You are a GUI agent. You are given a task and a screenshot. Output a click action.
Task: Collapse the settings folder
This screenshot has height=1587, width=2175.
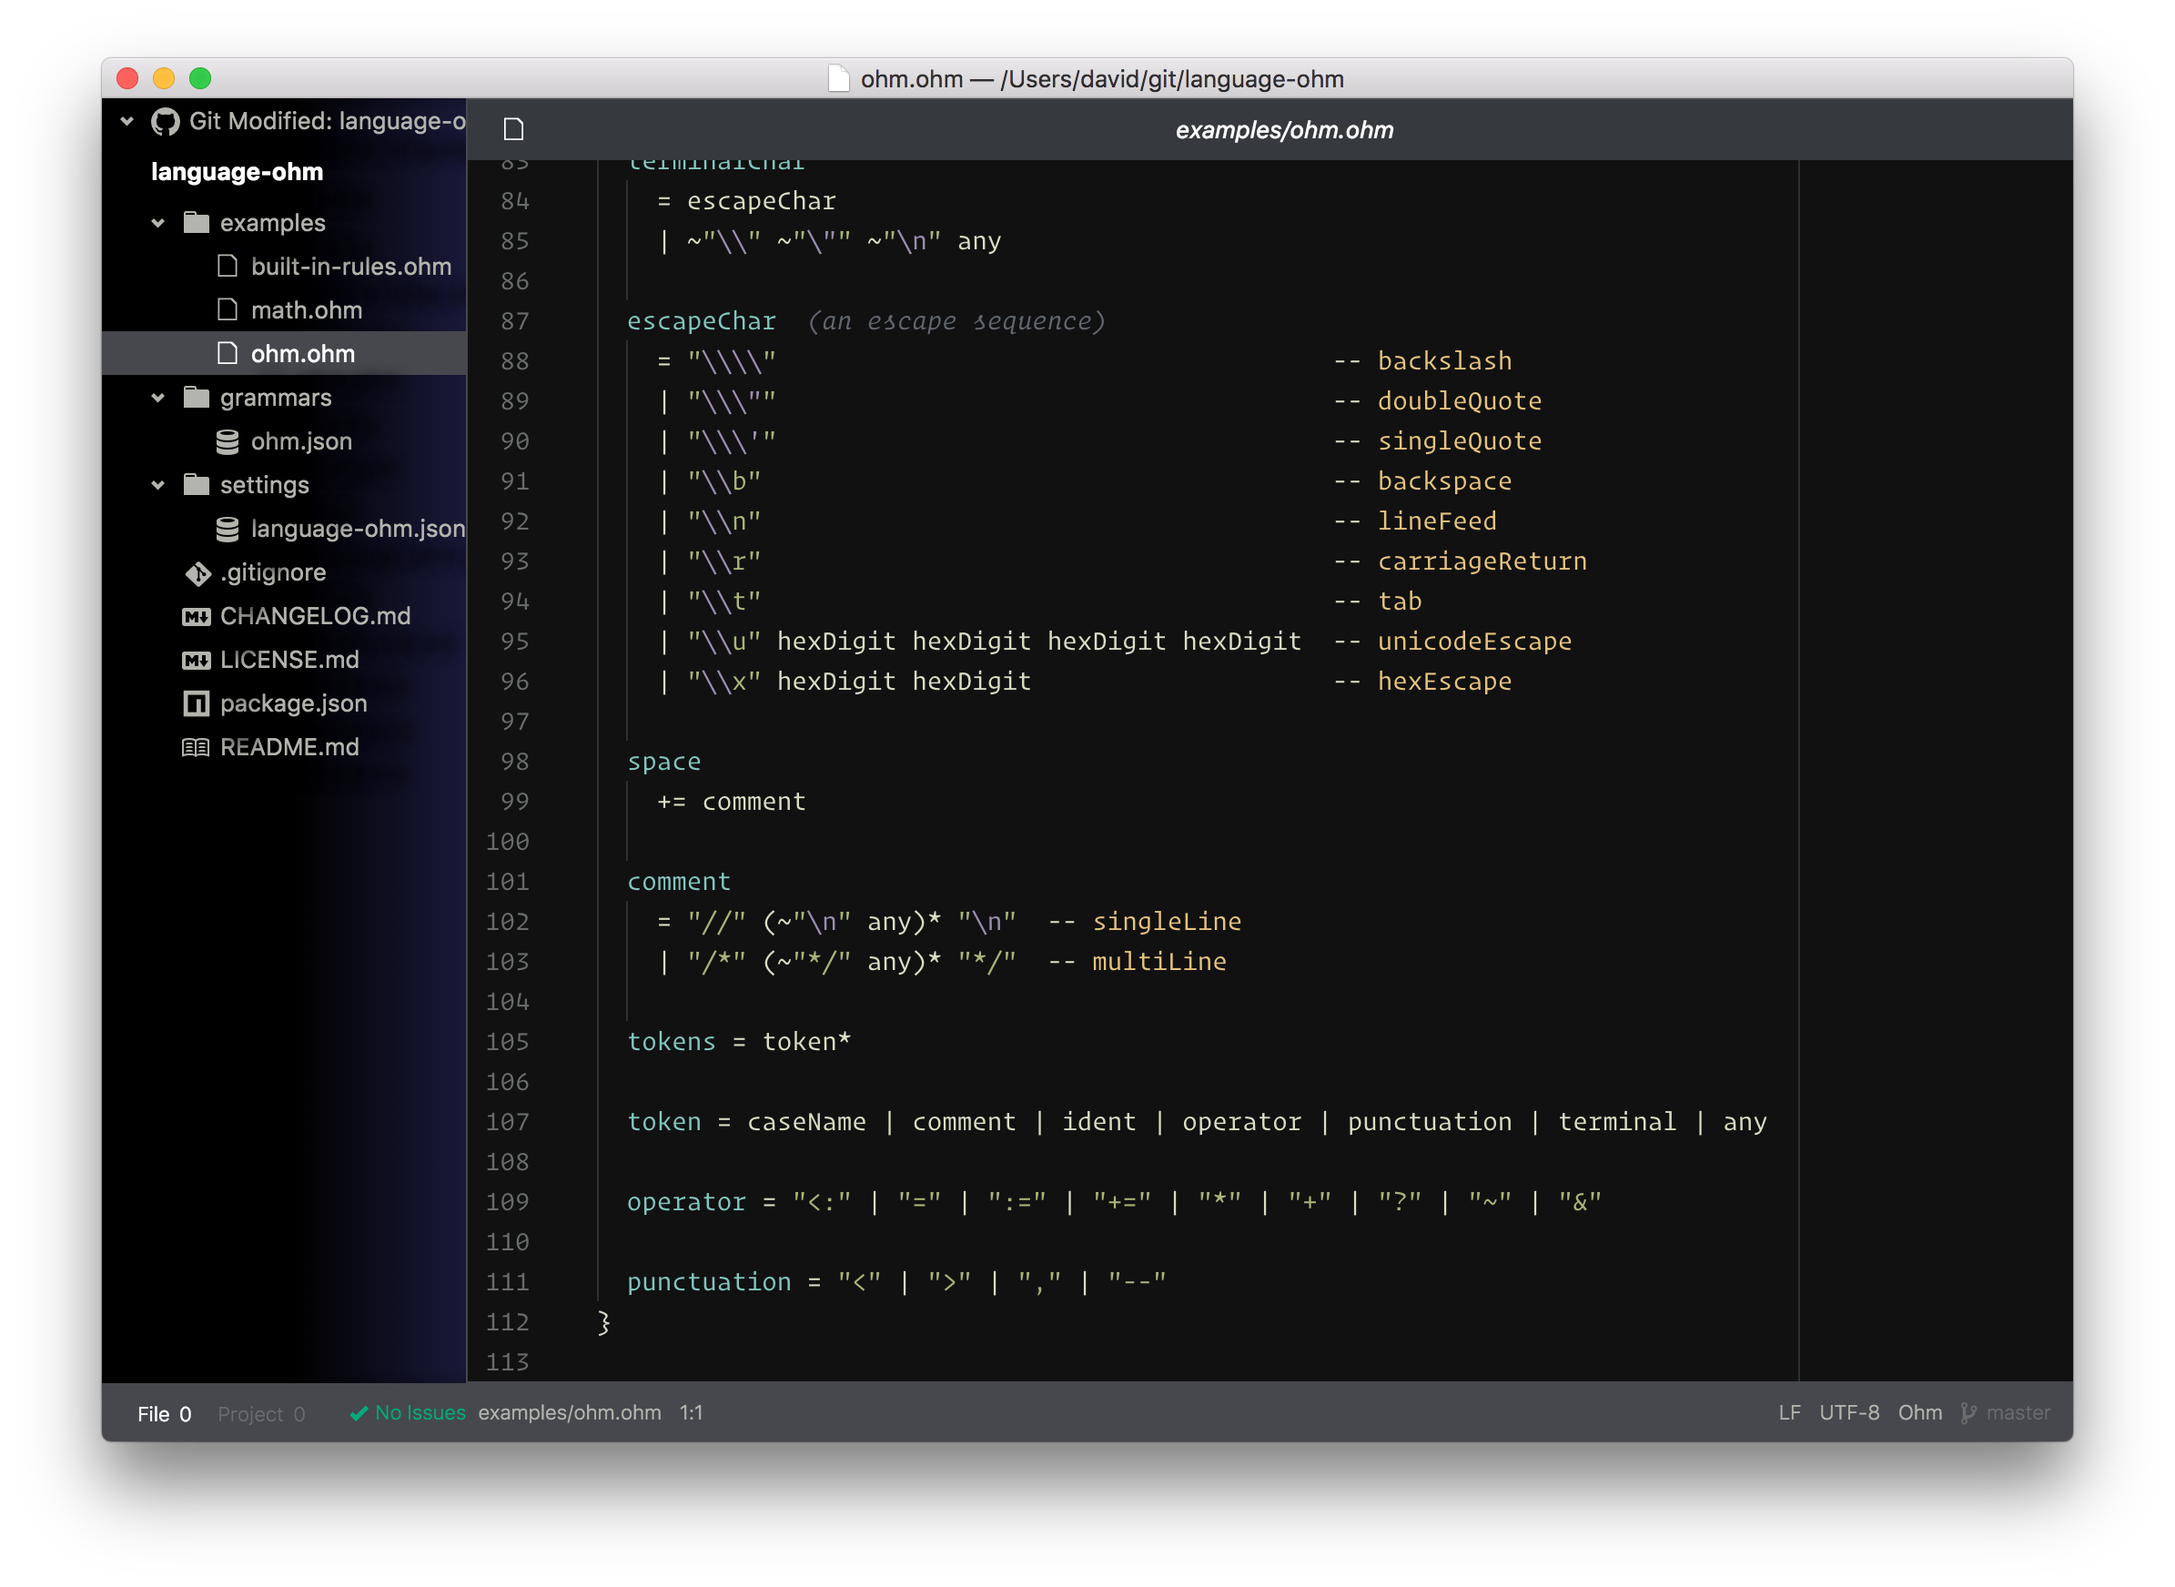click(x=158, y=485)
